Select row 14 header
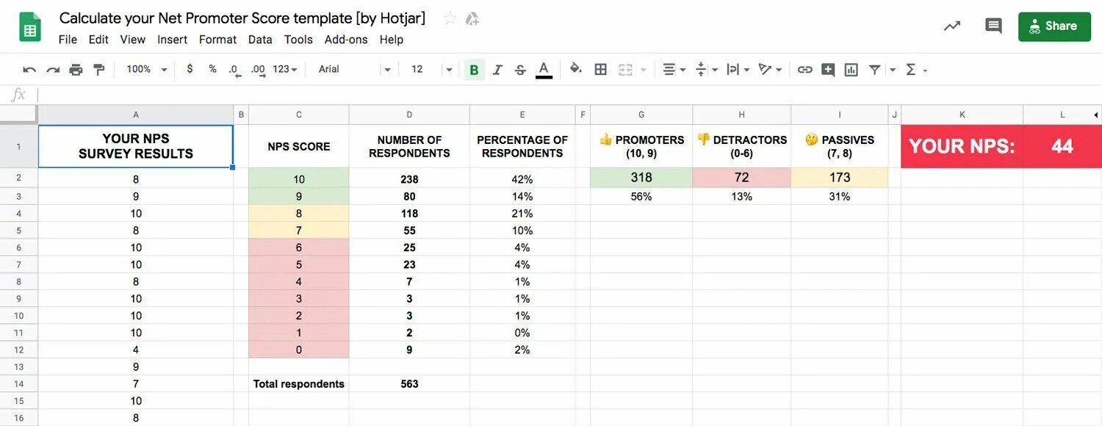Screen dimensions: 1102x426 [x=18, y=383]
